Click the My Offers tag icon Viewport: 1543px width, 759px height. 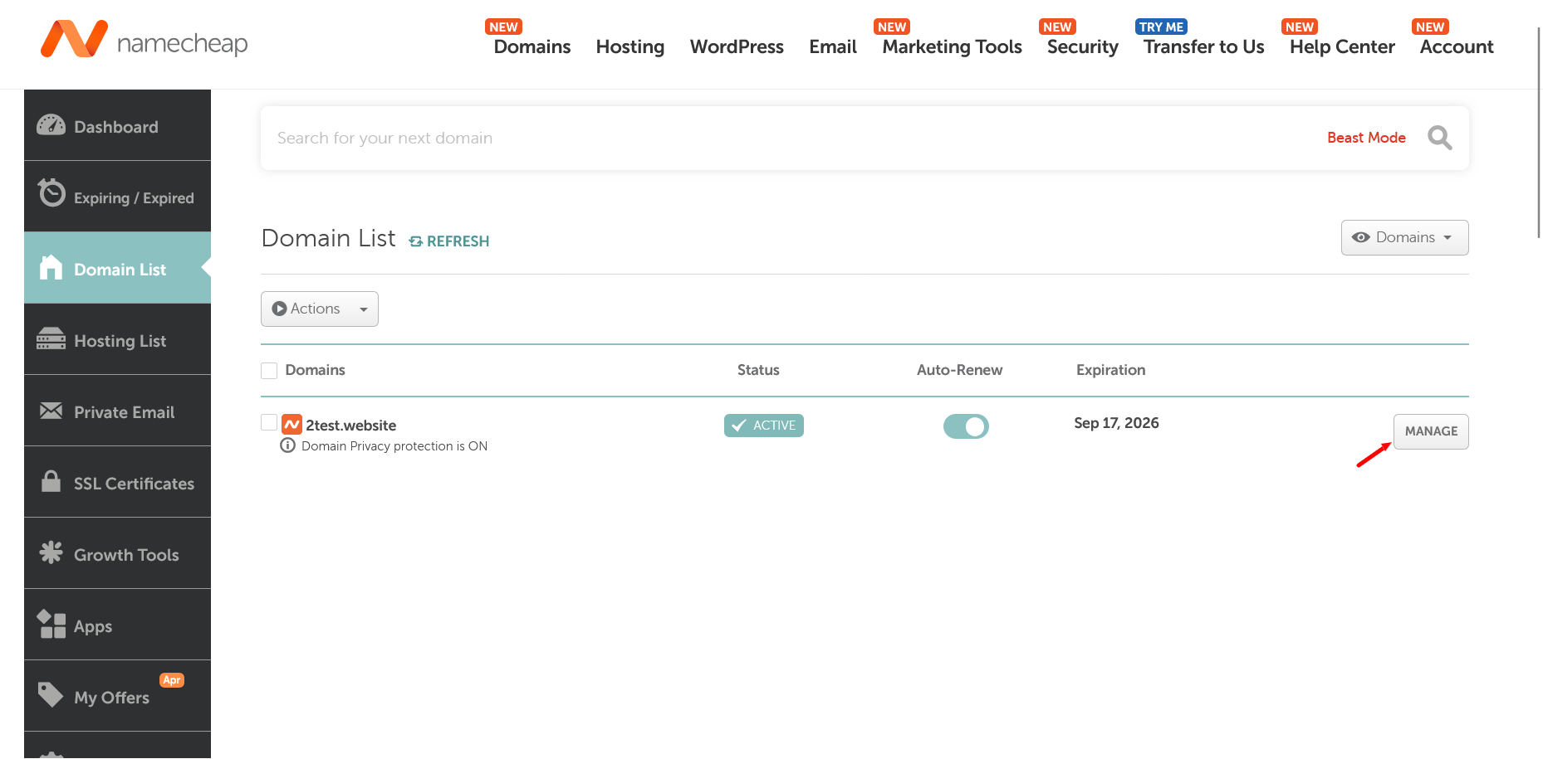tap(51, 694)
